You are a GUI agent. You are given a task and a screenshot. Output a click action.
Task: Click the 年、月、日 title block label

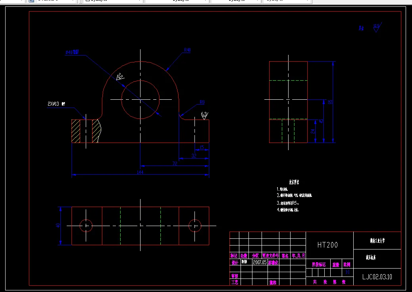[298, 256]
